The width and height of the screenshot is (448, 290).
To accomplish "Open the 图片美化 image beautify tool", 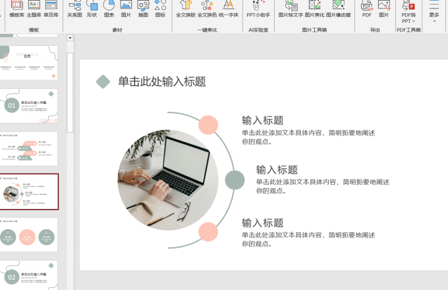I will (x=314, y=9).
